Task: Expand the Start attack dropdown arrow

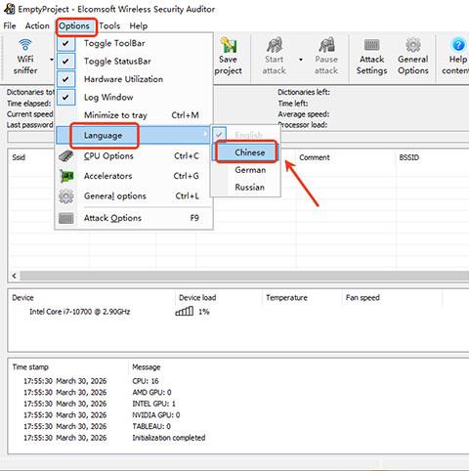Action: click(301, 60)
